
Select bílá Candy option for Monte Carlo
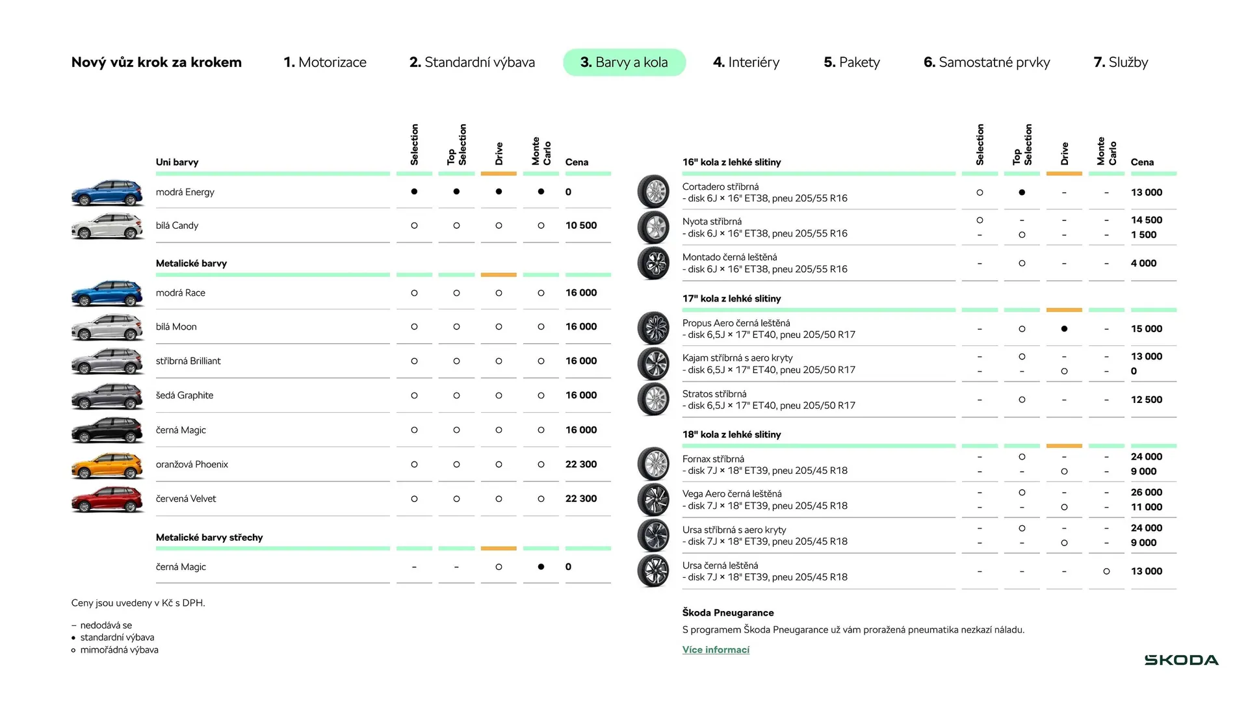pos(541,226)
